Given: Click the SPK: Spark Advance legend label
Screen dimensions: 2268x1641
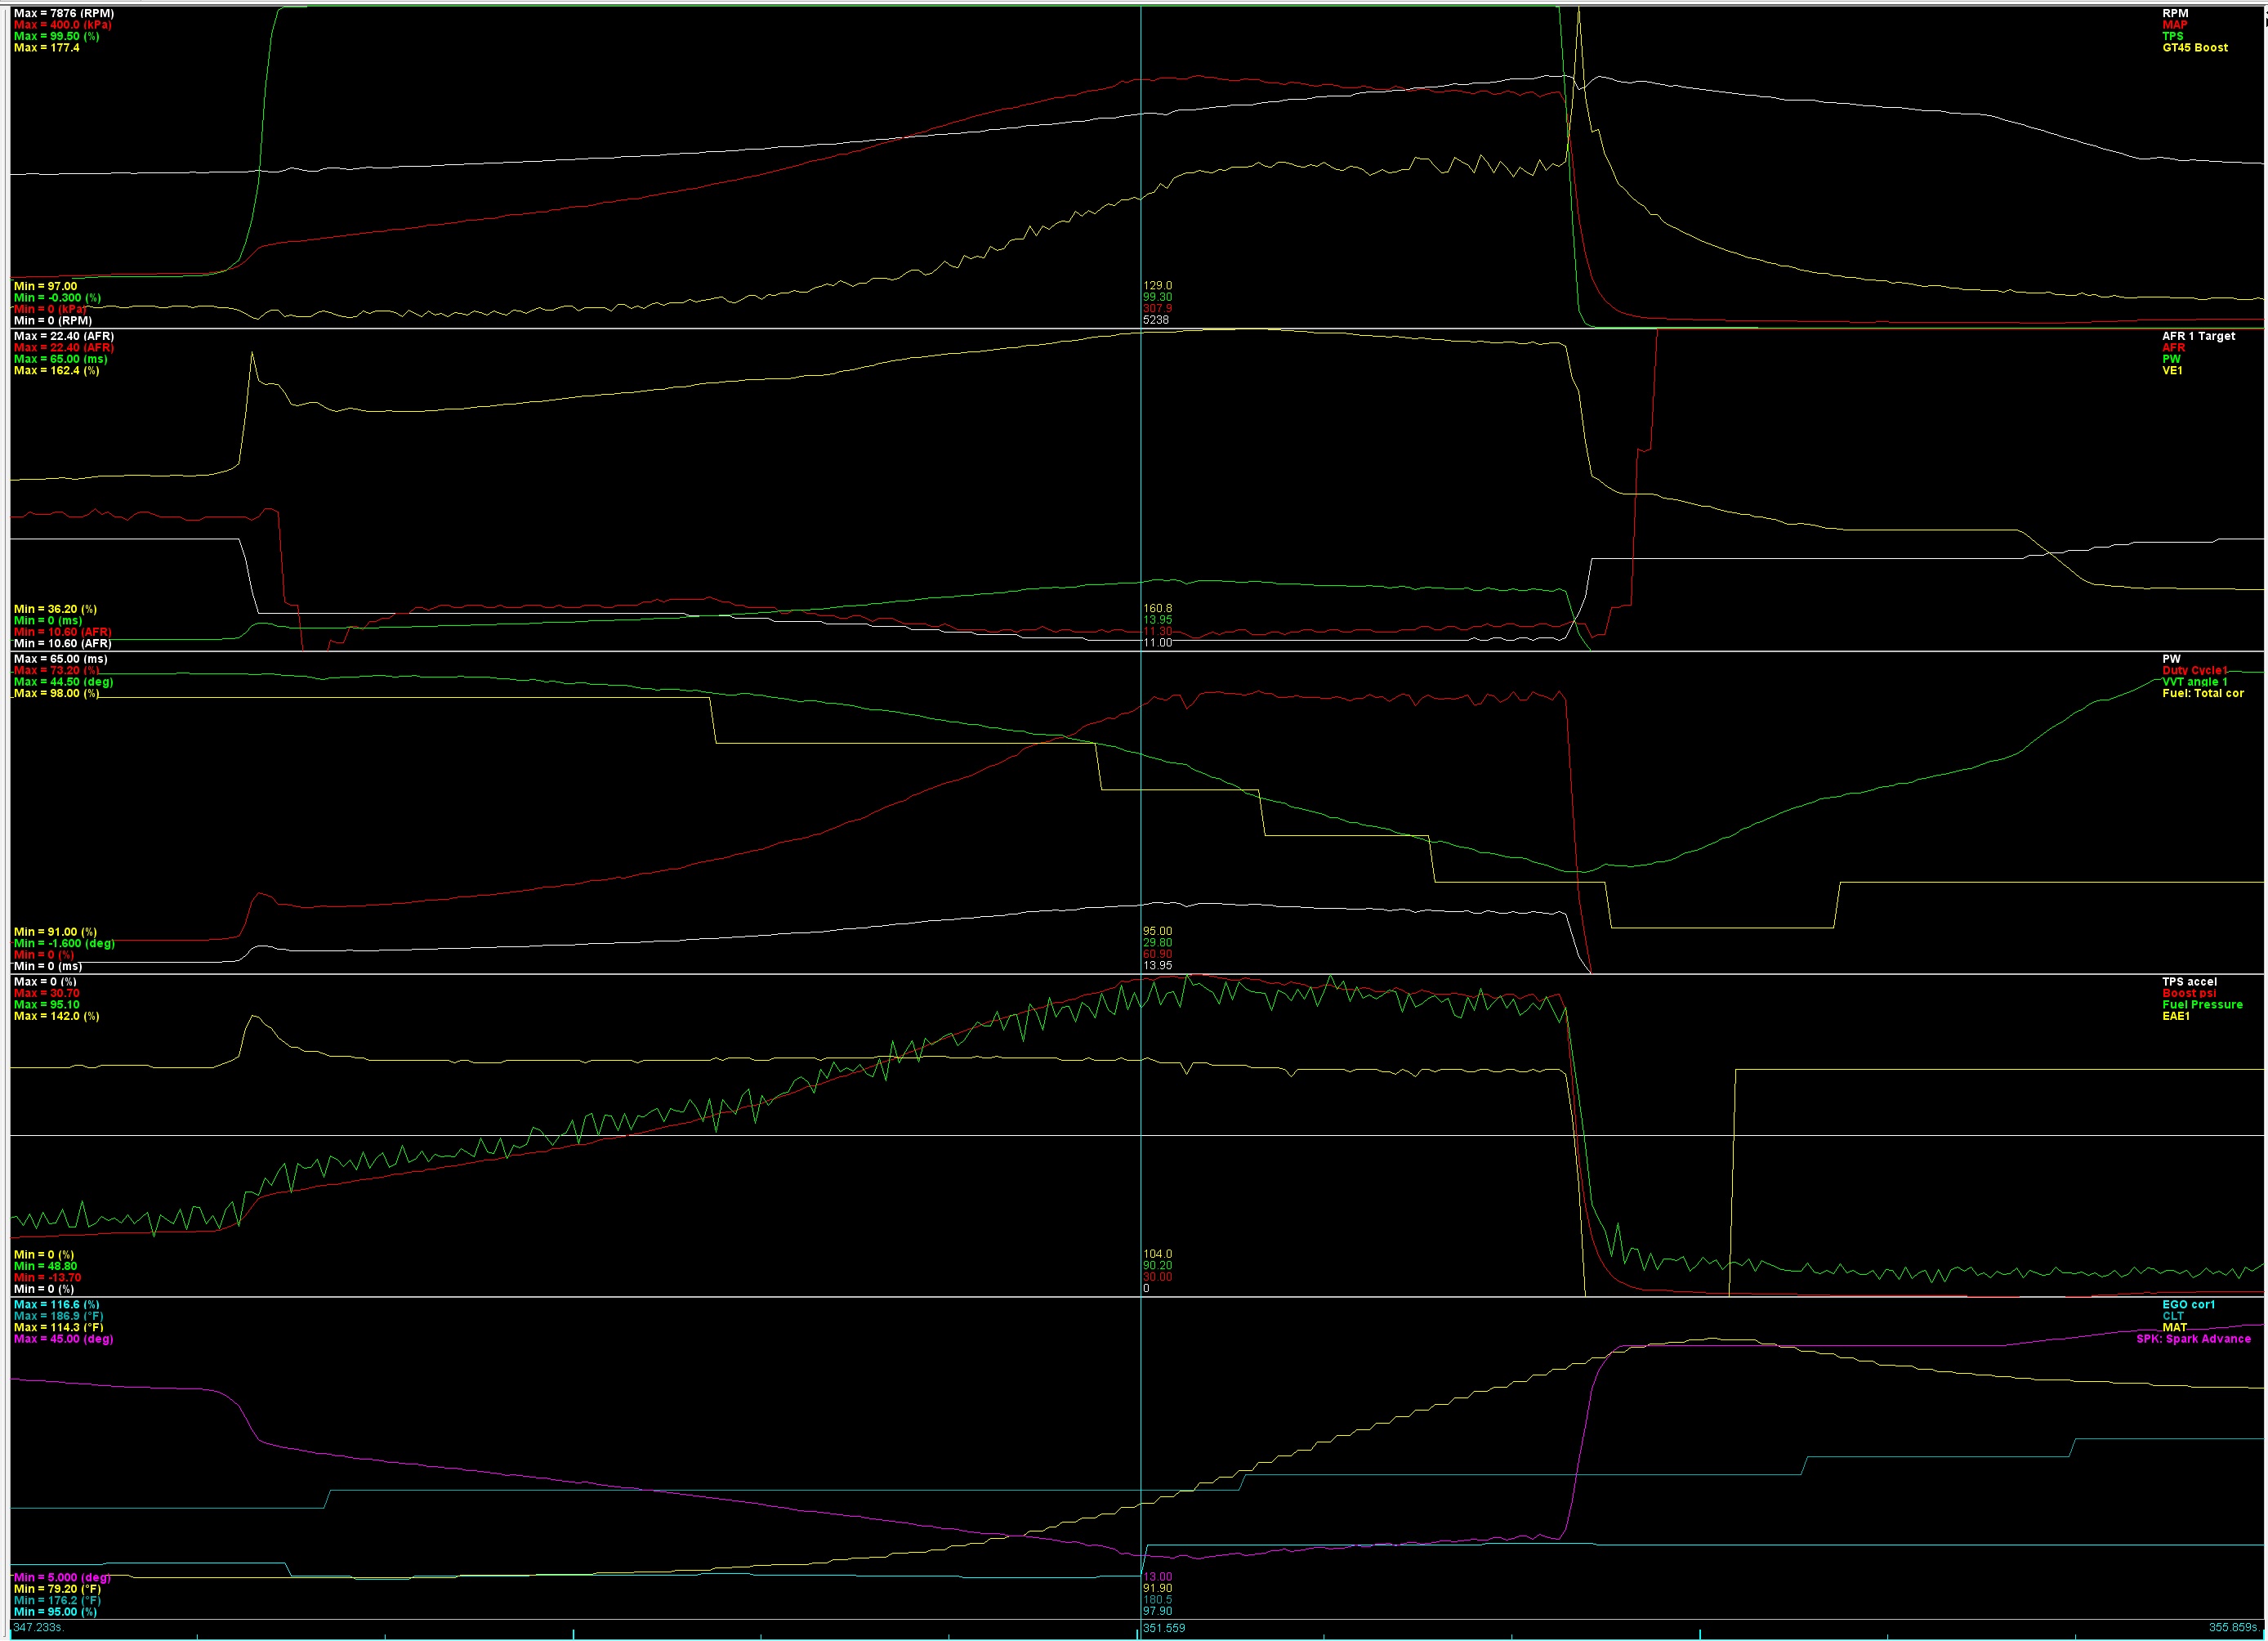Looking at the screenshot, I should point(2192,1339).
